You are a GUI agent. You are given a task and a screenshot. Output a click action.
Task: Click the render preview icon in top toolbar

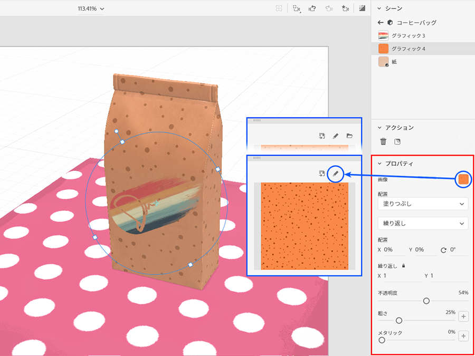(x=362, y=8)
